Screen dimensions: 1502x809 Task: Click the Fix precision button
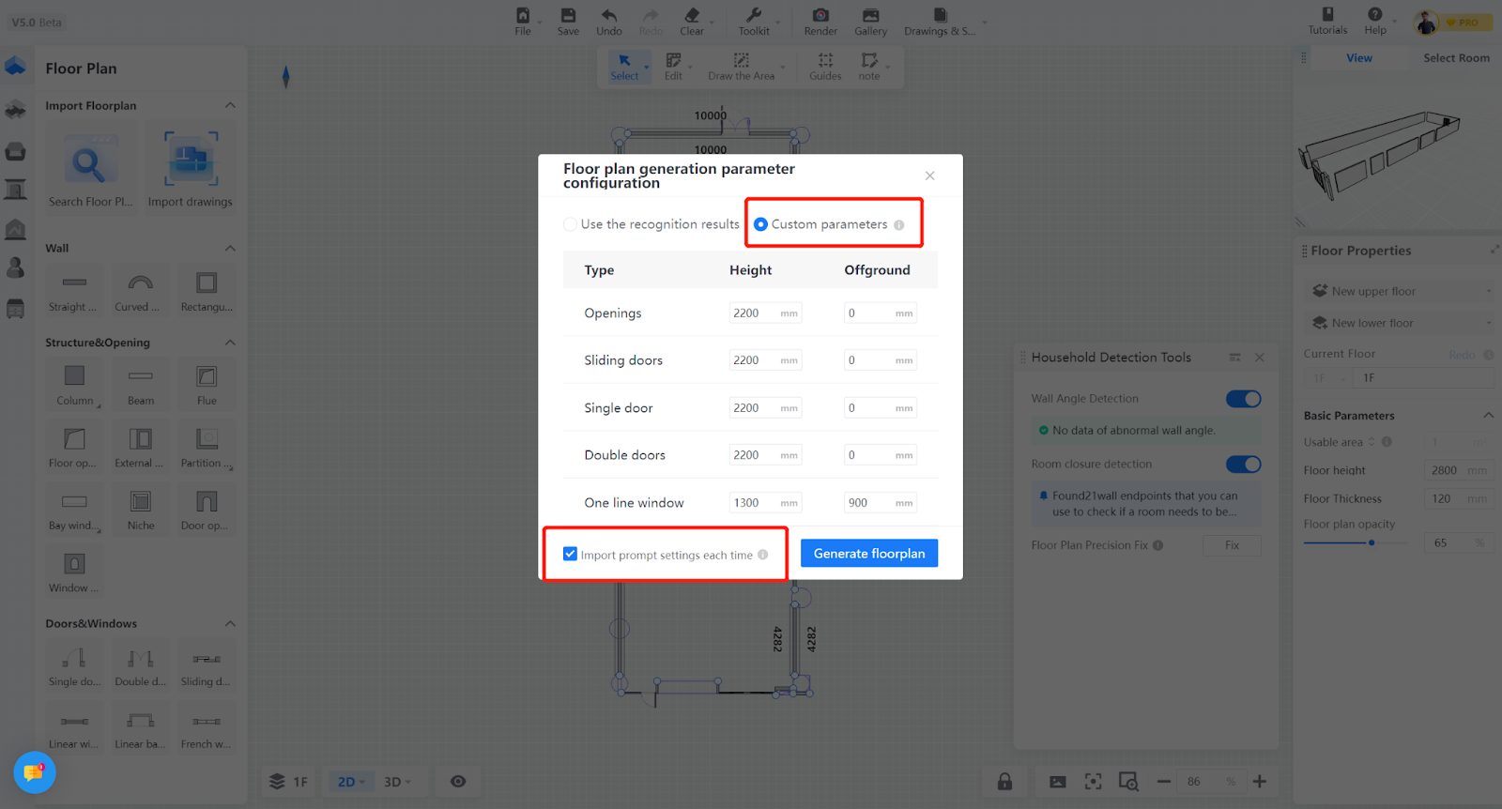pyautogui.click(x=1232, y=545)
